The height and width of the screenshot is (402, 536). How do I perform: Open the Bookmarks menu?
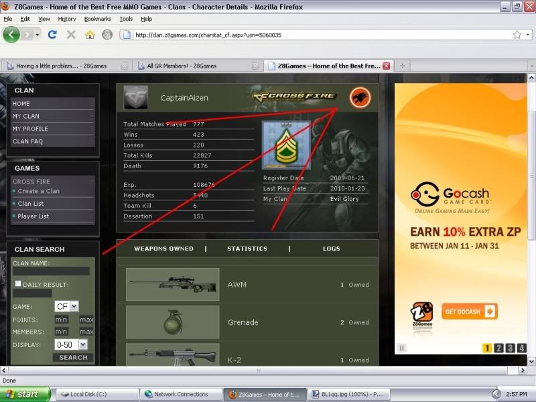pos(97,19)
